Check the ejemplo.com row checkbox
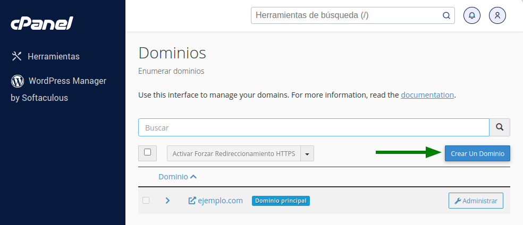The width and height of the screenshot is (523, 225). pyautogui.click(x=146, y=201)
